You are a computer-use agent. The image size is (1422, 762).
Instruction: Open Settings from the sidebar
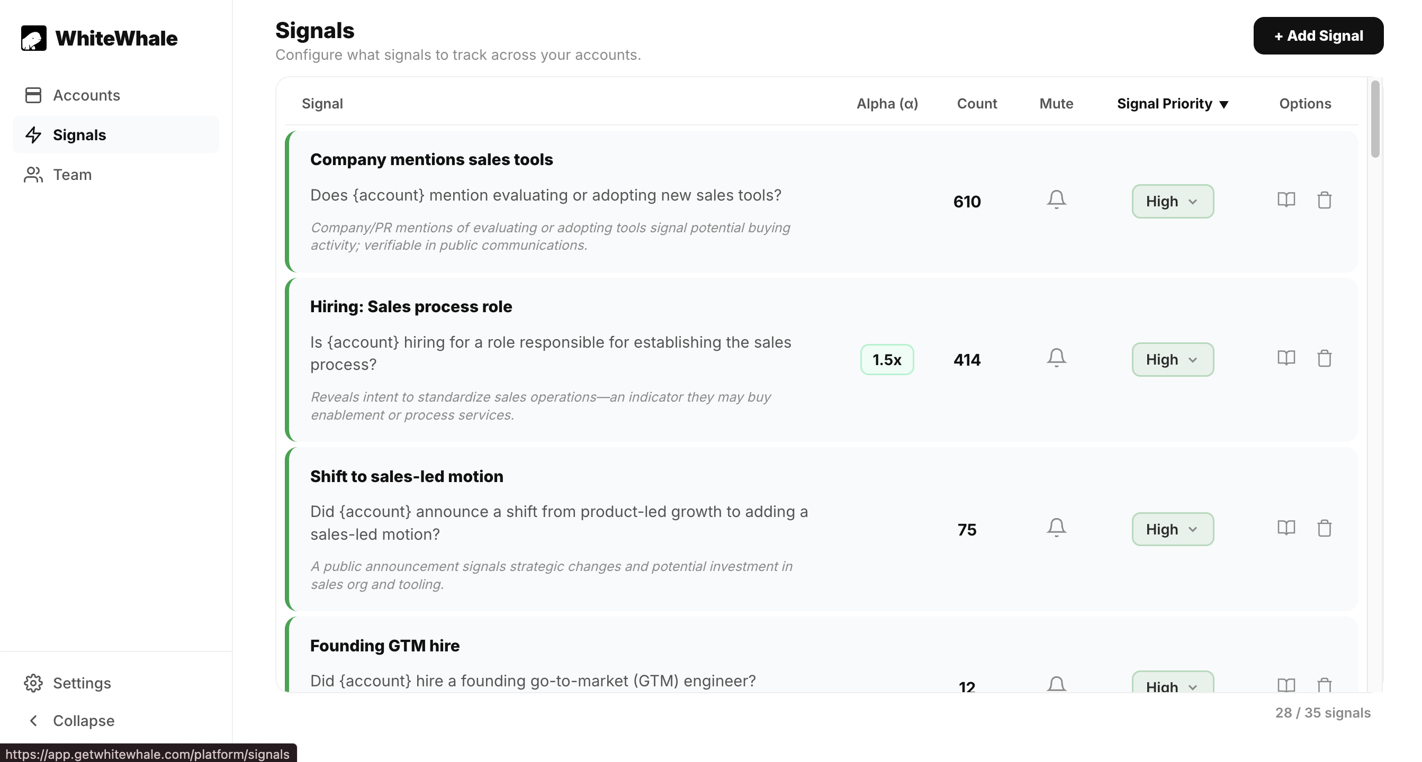[116, 683]
